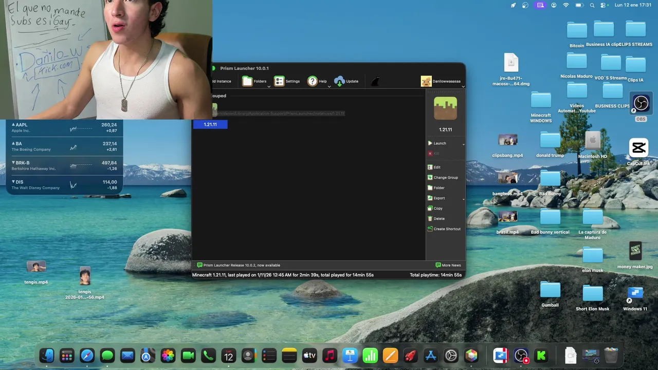Screen dimensions: 658x370
Task: Open Photos from the Dock
Action: point(168,356)
